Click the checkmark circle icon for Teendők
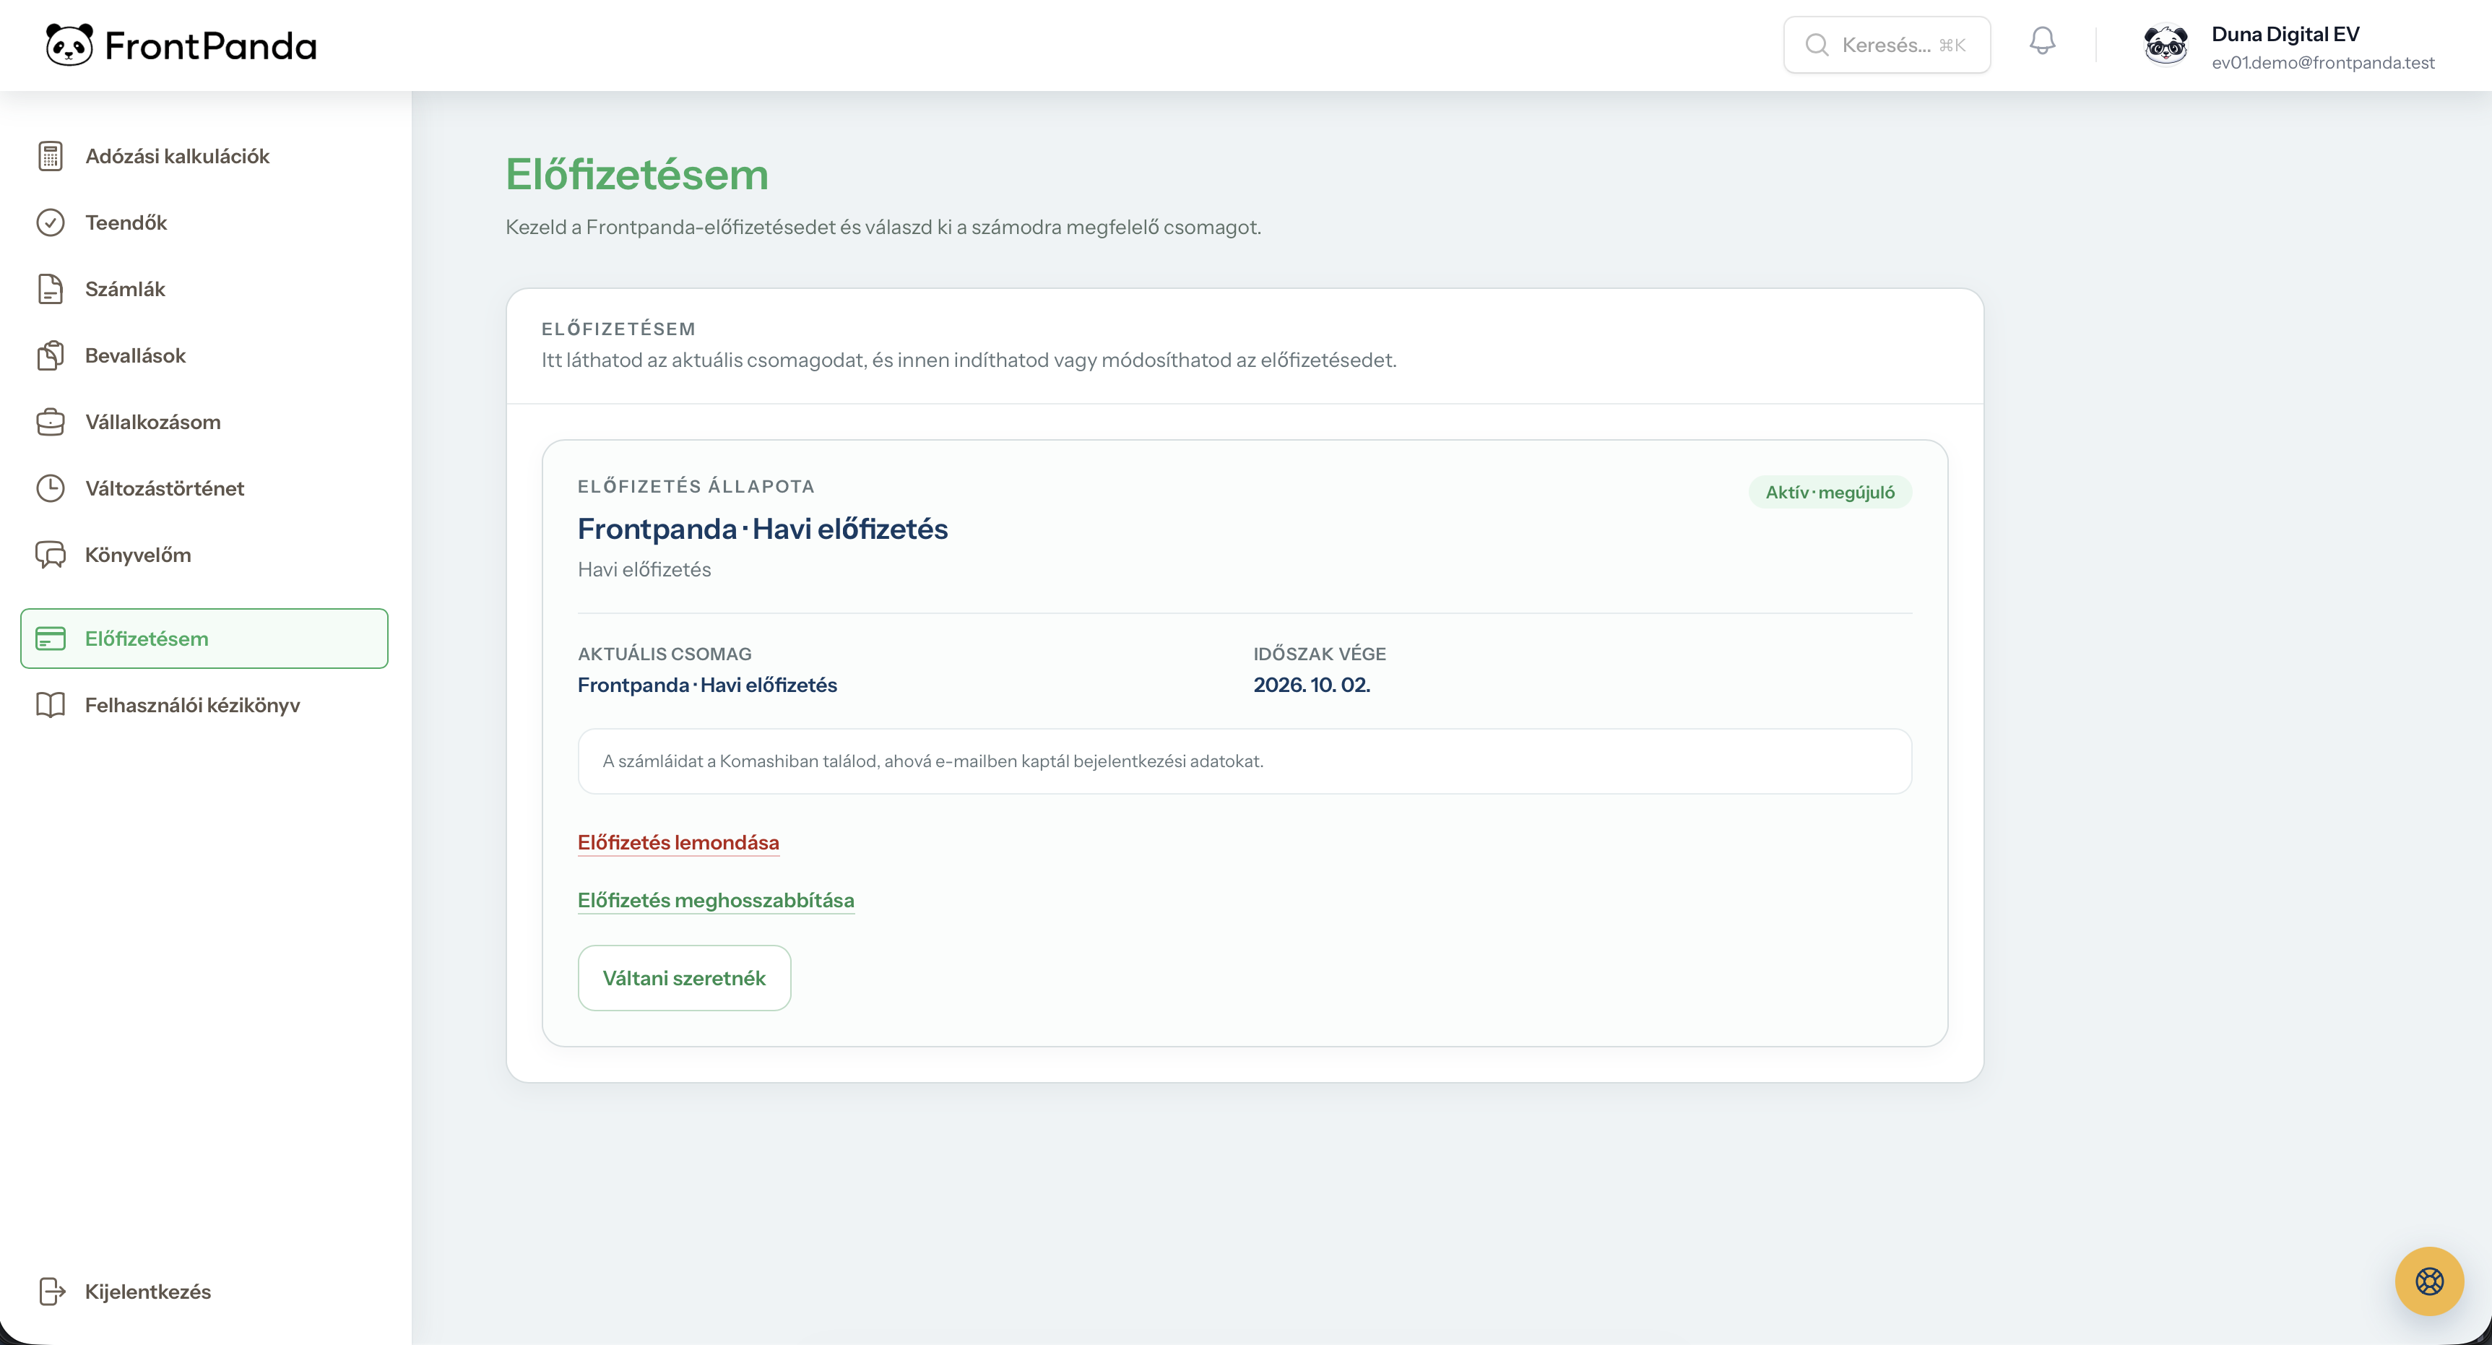Screen dimensions: 2492x1345 coord(51,222)
